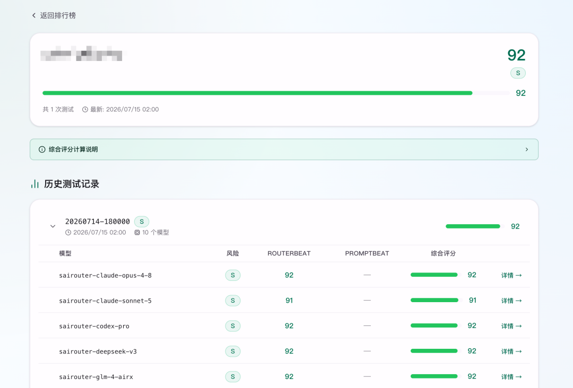Click the 共 1 次测试 text
The image size is (573, 388).
58,110
